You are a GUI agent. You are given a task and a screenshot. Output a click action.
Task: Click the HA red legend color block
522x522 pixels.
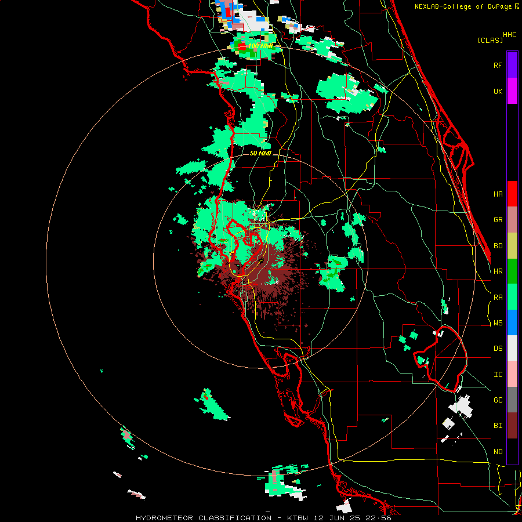tap(512, 194)
